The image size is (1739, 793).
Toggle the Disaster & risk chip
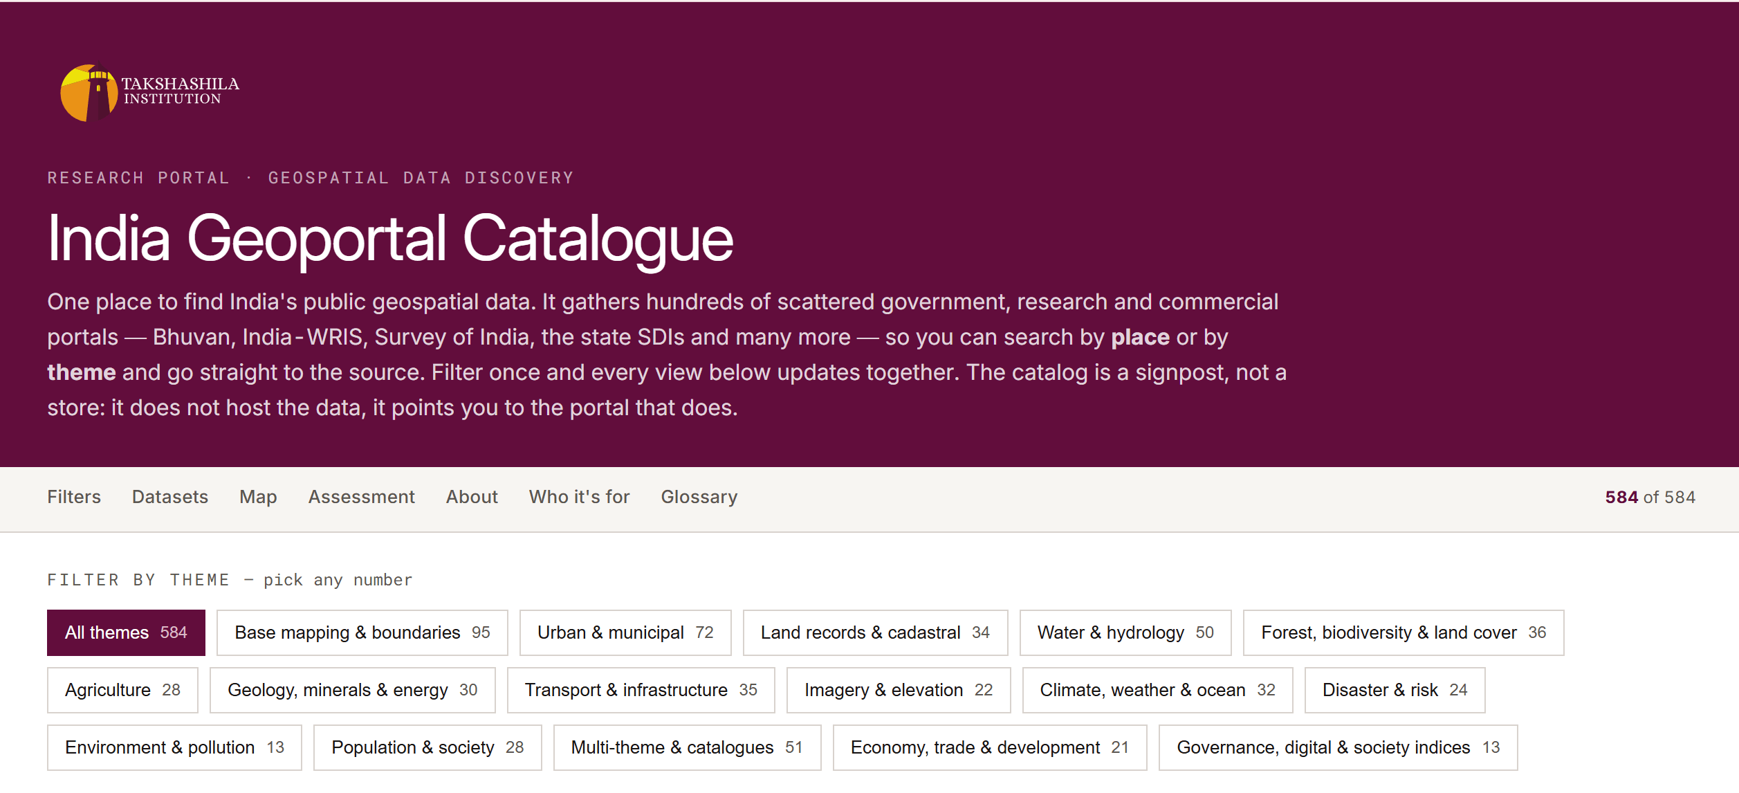click(1395, 690)
